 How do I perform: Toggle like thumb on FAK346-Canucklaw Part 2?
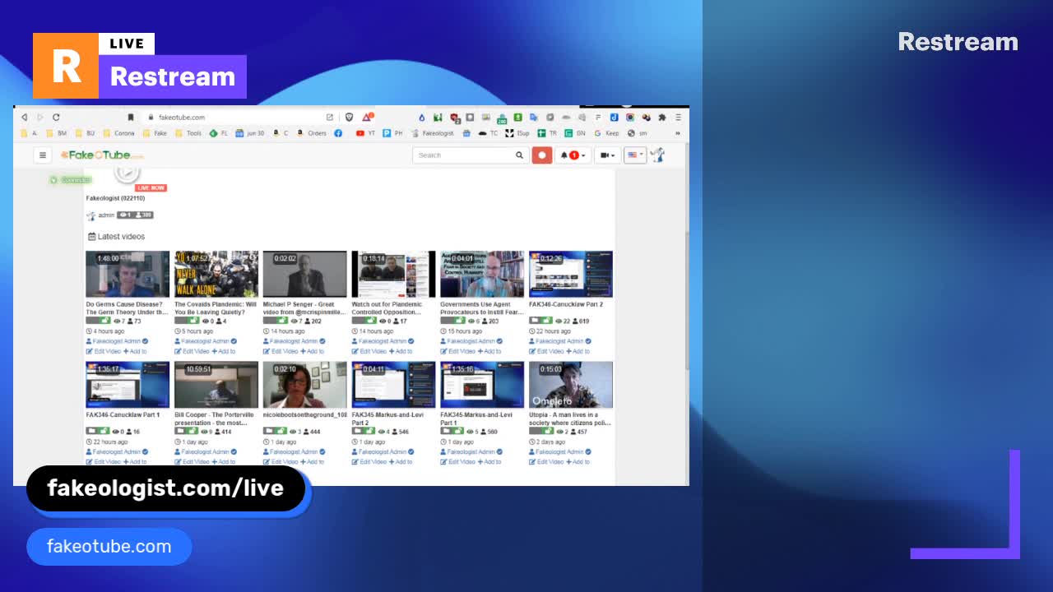click(547, 321)
